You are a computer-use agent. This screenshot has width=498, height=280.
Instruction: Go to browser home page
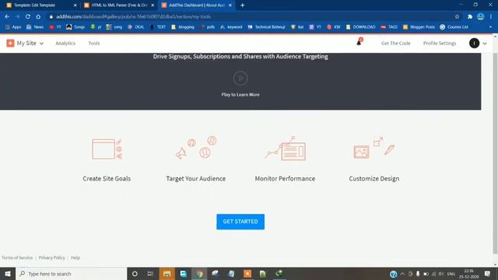(38, 16)
